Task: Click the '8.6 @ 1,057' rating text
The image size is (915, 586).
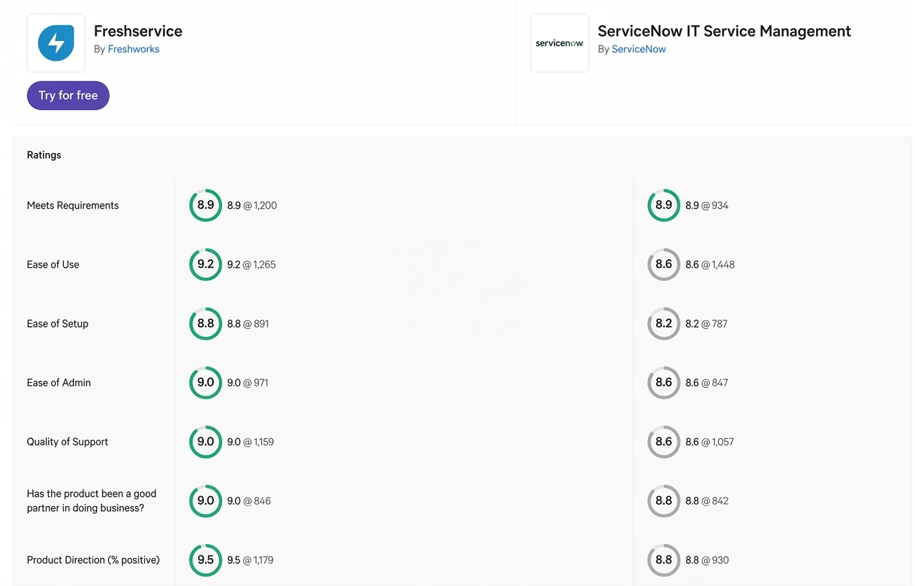Action: (709, 442)
